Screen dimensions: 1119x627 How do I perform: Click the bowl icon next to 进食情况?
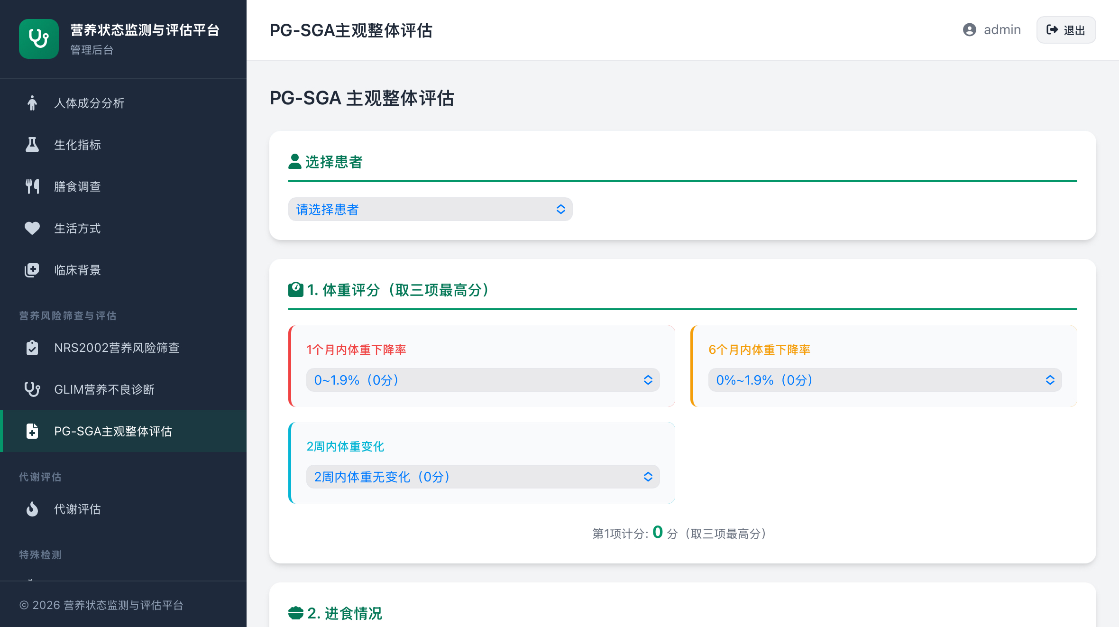(x=296, y=613)
